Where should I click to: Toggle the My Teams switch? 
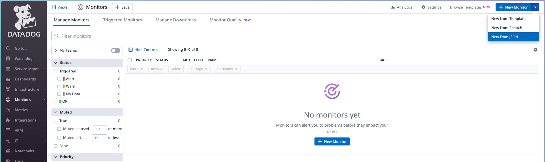coord(115,50)
